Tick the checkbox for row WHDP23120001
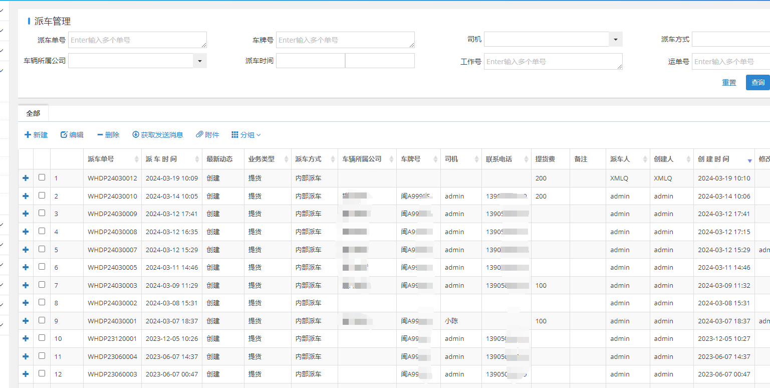This screenshot has width=770, height=388. tap(42, 338)
